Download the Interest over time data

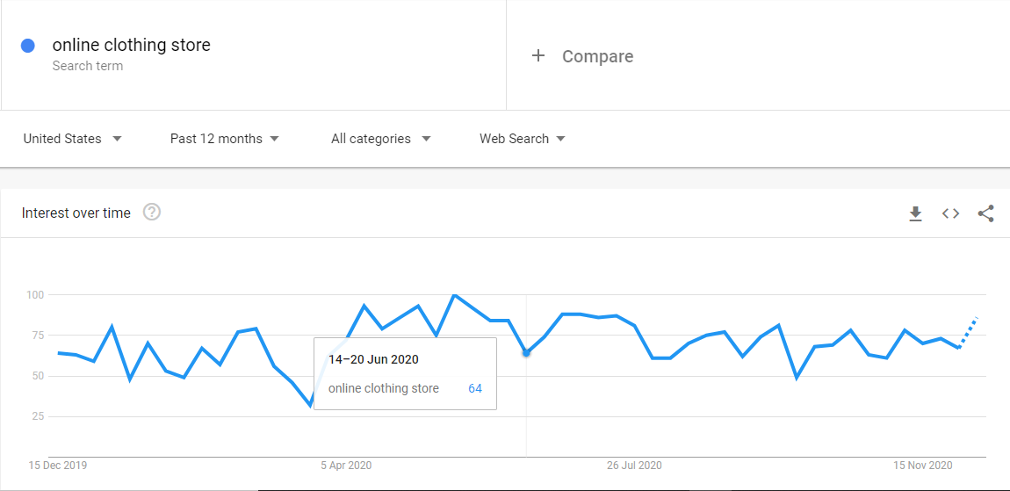pos(915,213)
